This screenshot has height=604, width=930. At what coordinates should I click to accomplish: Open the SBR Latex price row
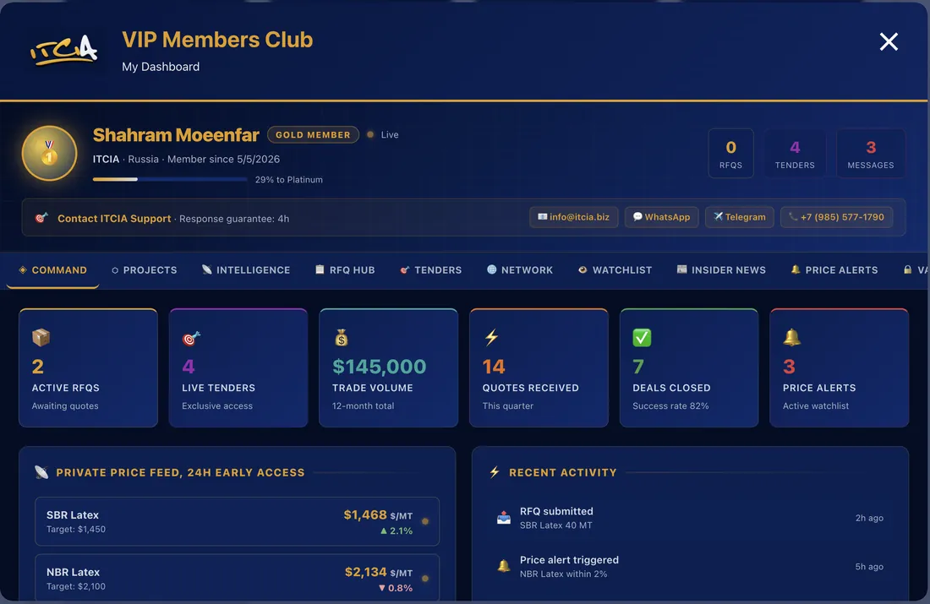point(238,521)
